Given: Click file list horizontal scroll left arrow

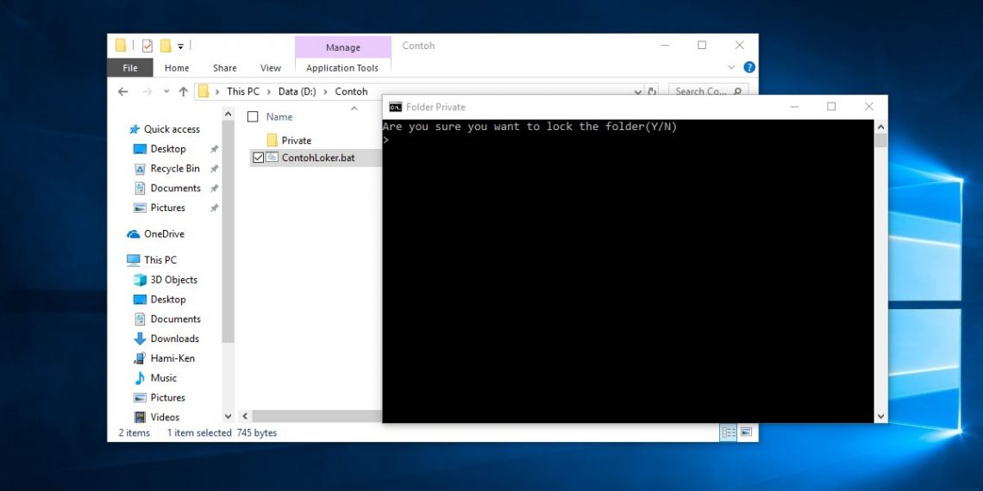Looking at the screenshot, I should point(245,416).
